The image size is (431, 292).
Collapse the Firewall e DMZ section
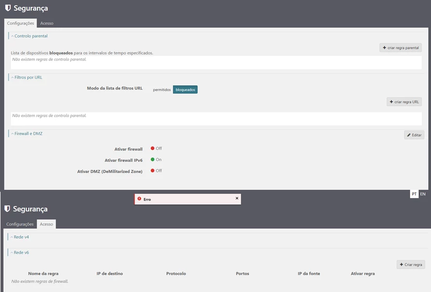[27, 134]
